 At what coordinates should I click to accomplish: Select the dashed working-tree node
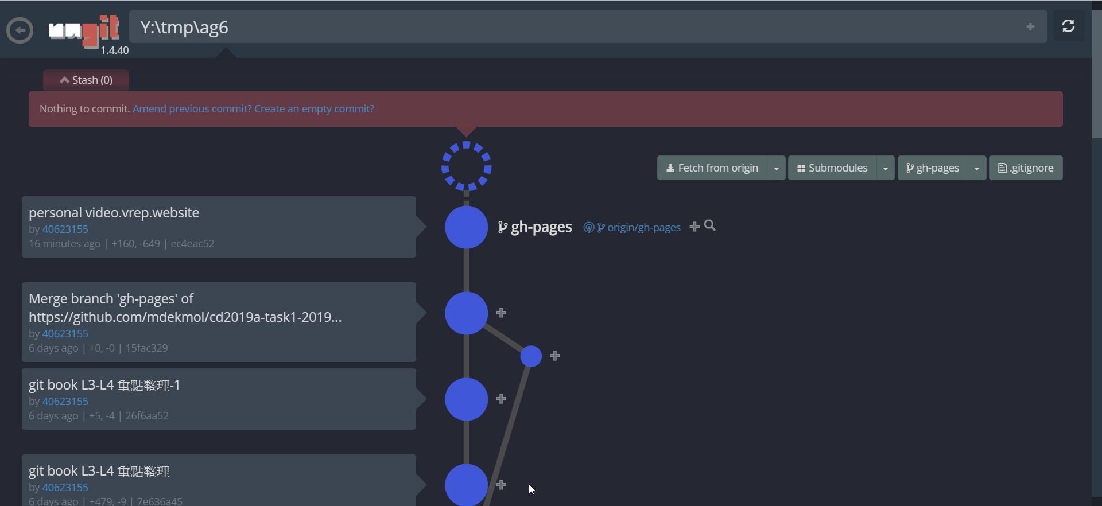[x=467, y=166]
